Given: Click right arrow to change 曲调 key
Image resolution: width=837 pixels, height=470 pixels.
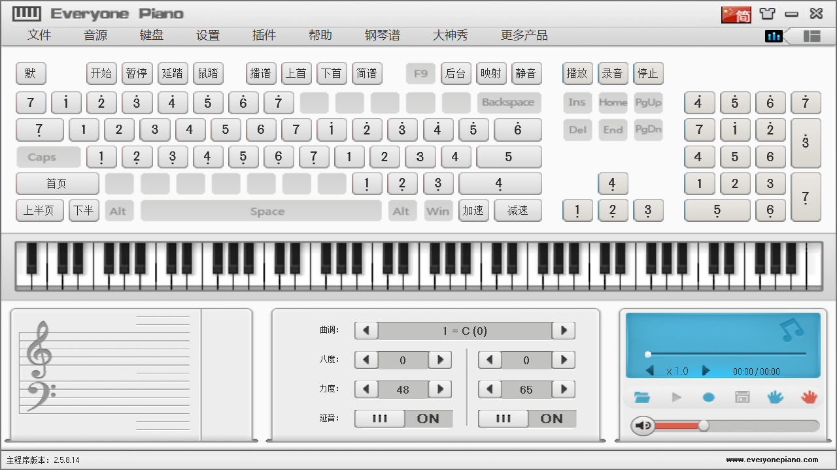Looking at the screenshot, I should coord(563,330).
